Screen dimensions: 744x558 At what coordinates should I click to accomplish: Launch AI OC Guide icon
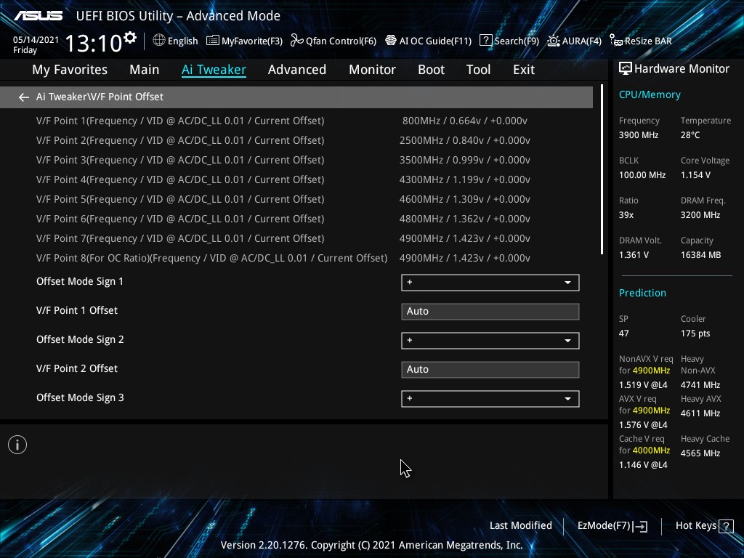(390, 41)
